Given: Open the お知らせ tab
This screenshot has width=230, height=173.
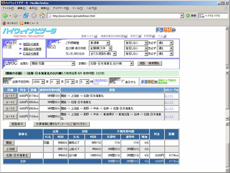Looking at the screenshot, I should pyautogui.click(x=135, y=36).
